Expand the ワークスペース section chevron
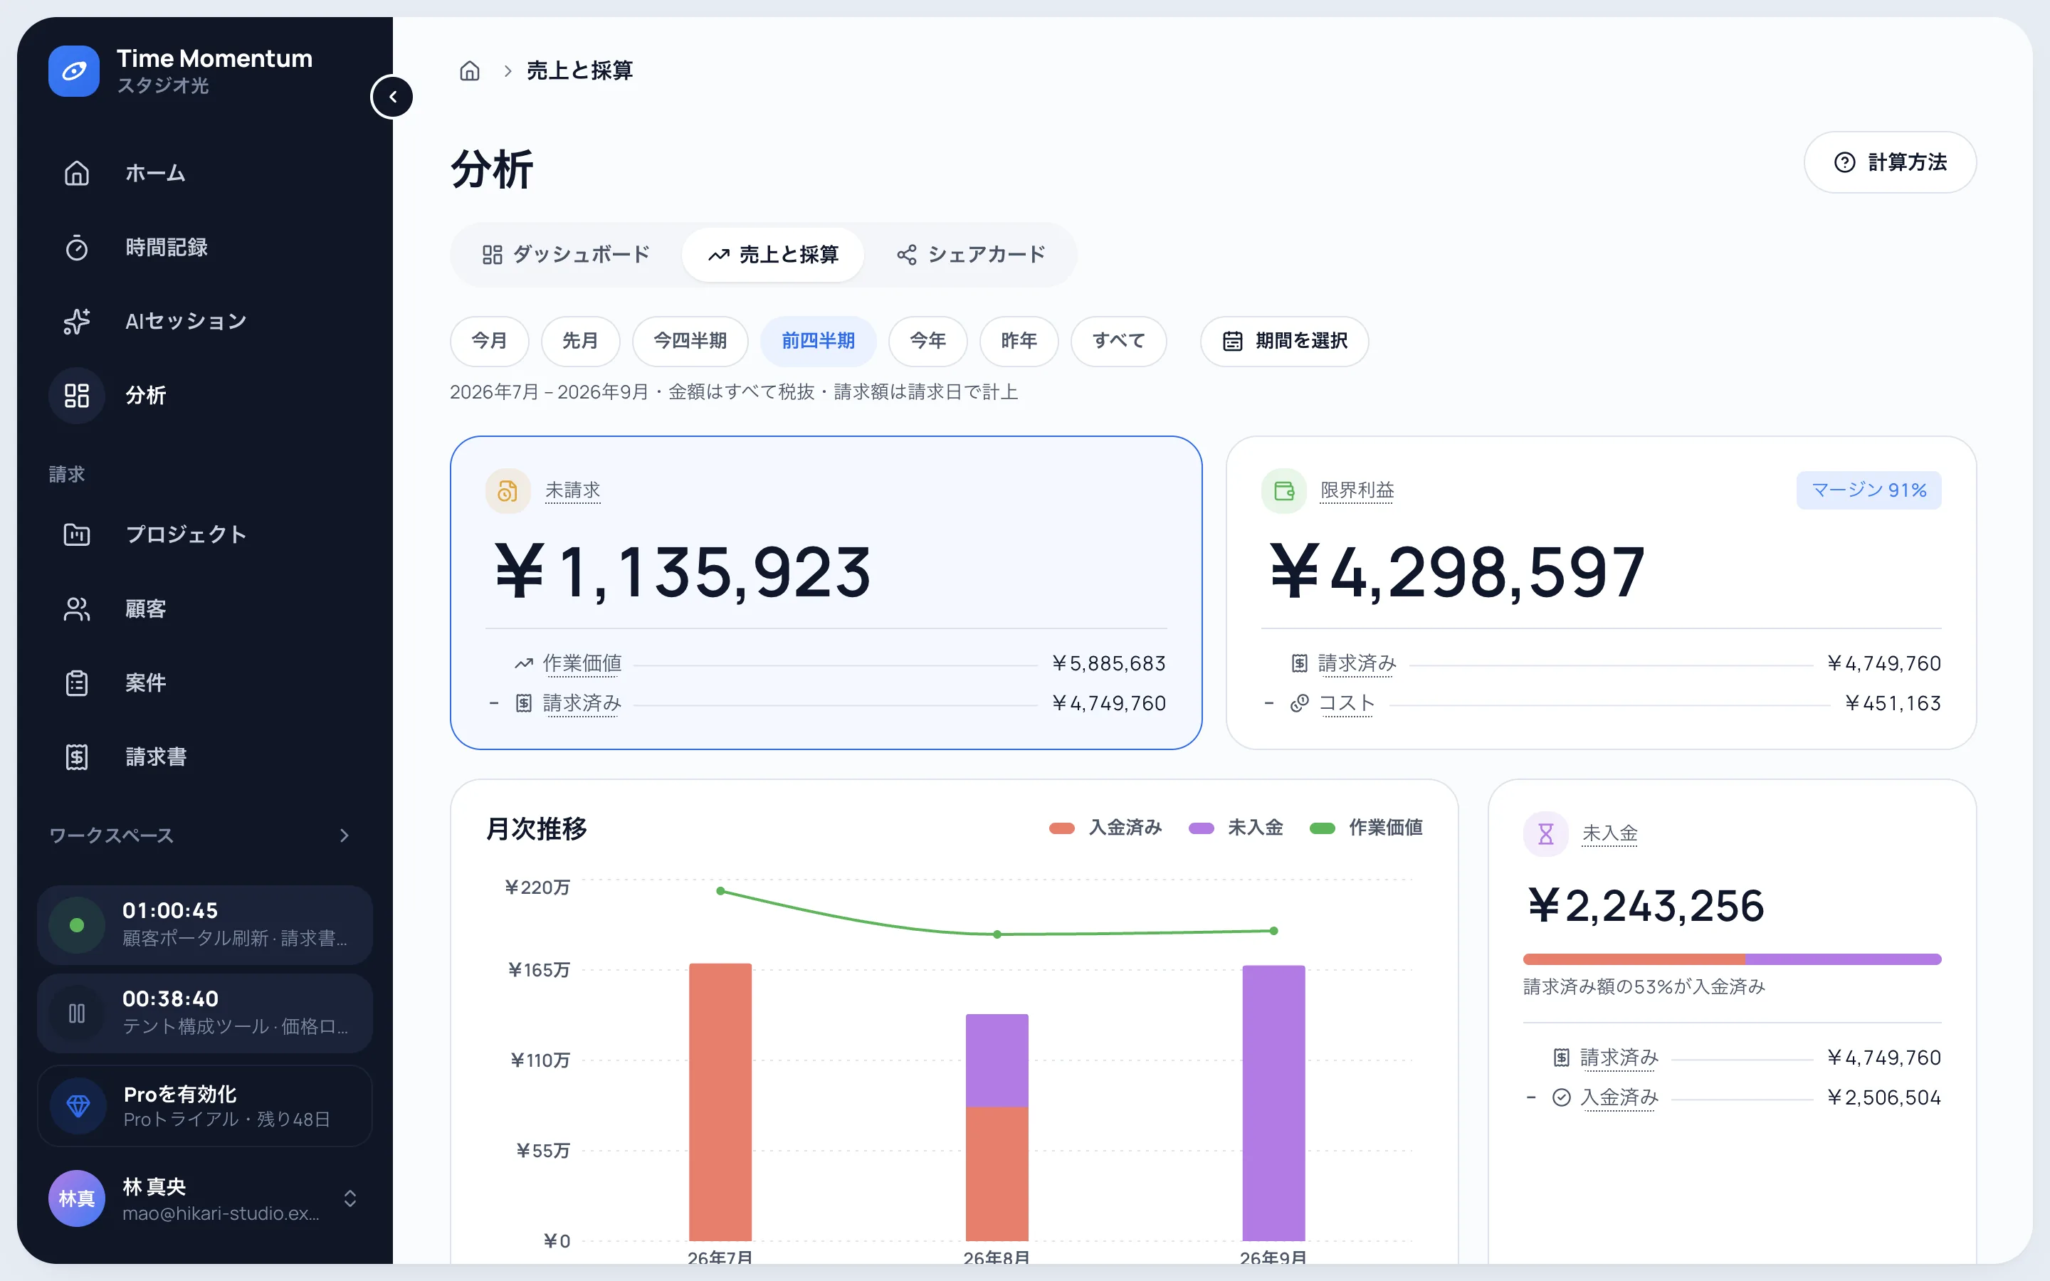The height and width of the screenshot is (1281, 2050). [x=344, y=835]
